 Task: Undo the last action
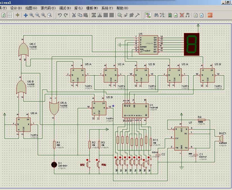60,15
